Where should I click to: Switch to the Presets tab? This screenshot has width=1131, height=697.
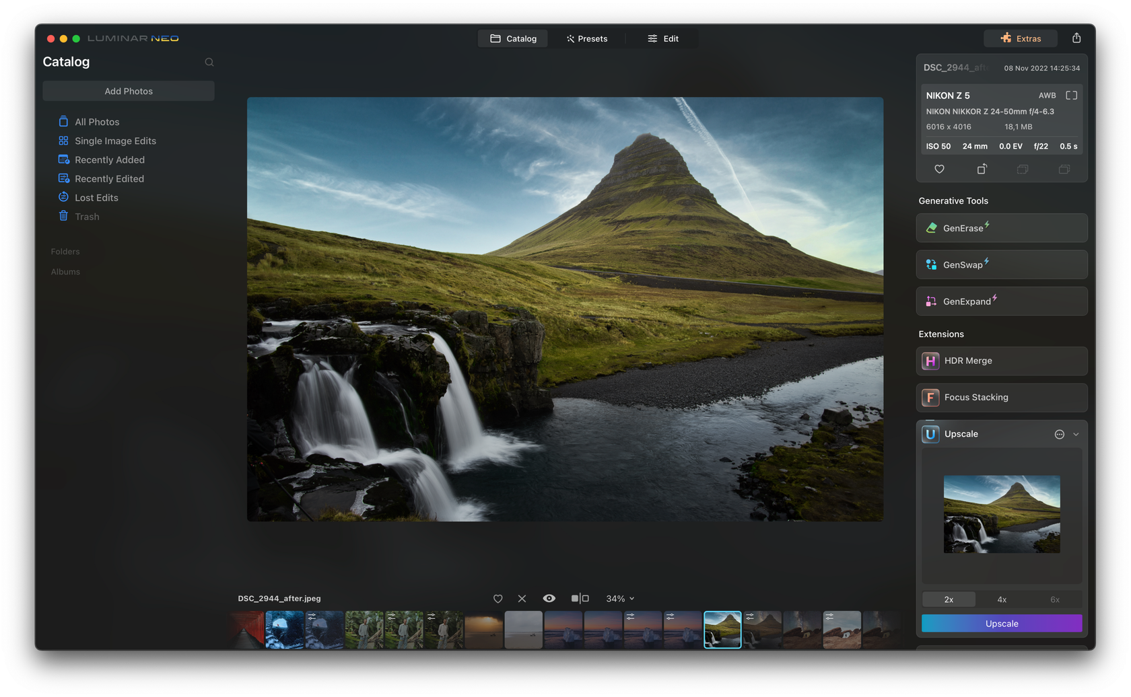click(586, 39)
